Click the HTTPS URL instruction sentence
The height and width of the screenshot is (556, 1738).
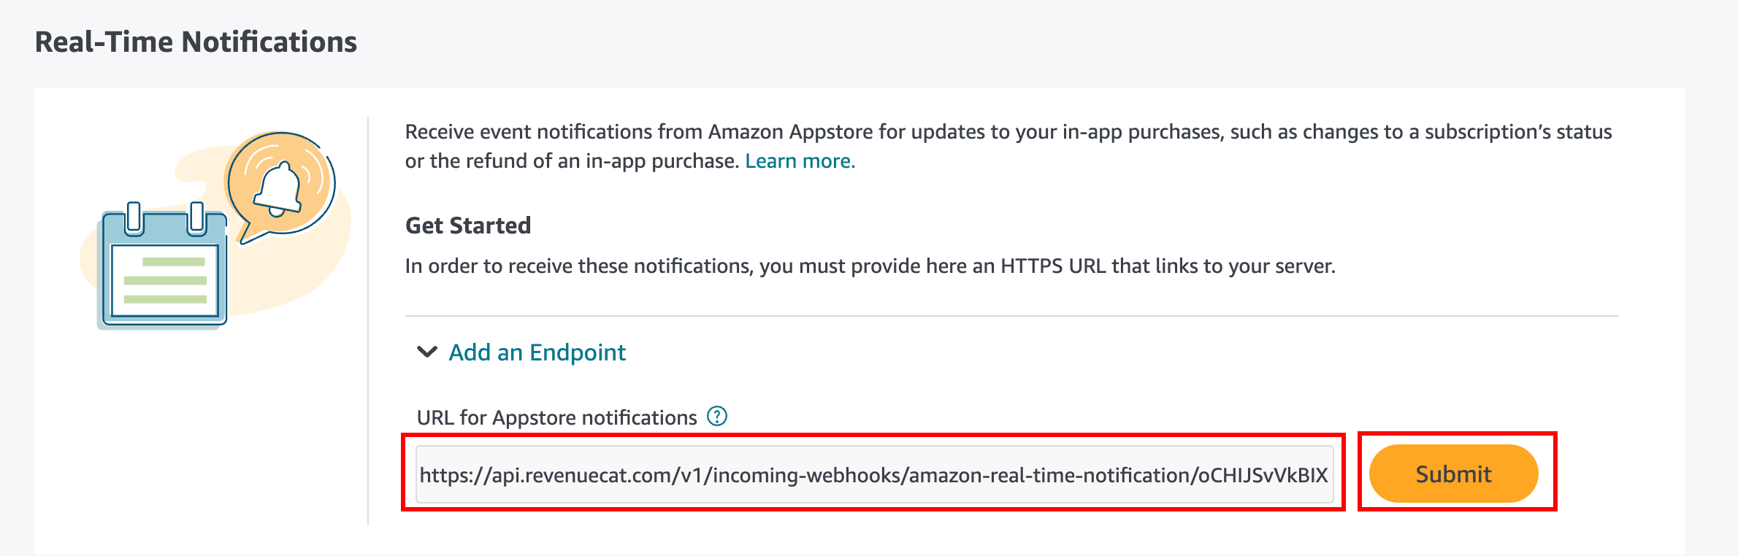[x=870, y=266]
